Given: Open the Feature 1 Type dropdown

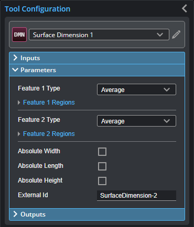Looking at the screenshot, I should pos(136,89).
